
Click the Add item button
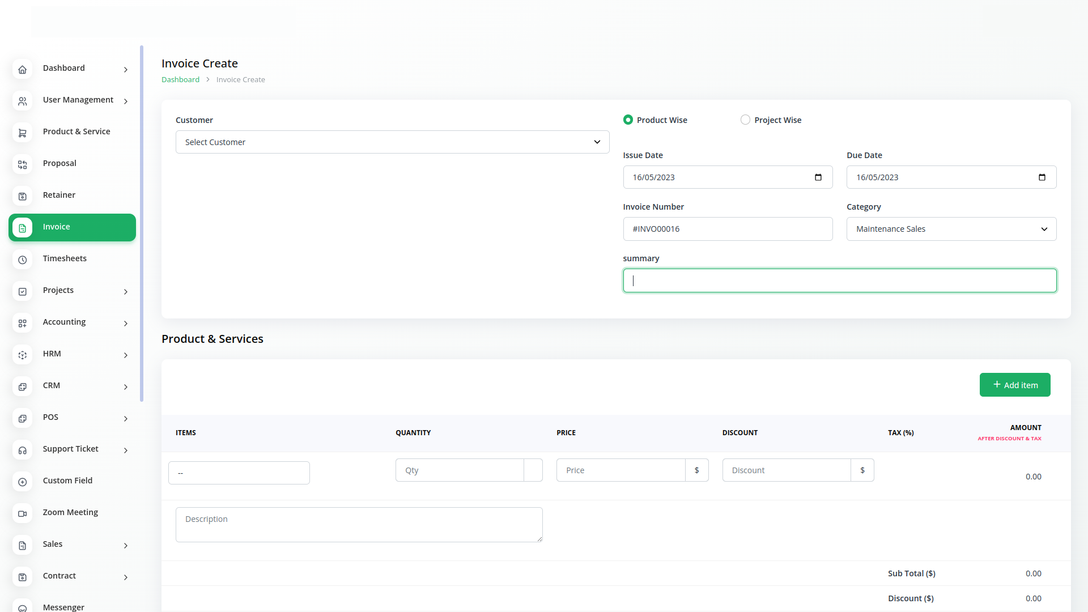click(x=1014, y=385)
